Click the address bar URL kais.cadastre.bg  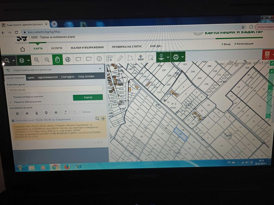click(x=44, y=32)
